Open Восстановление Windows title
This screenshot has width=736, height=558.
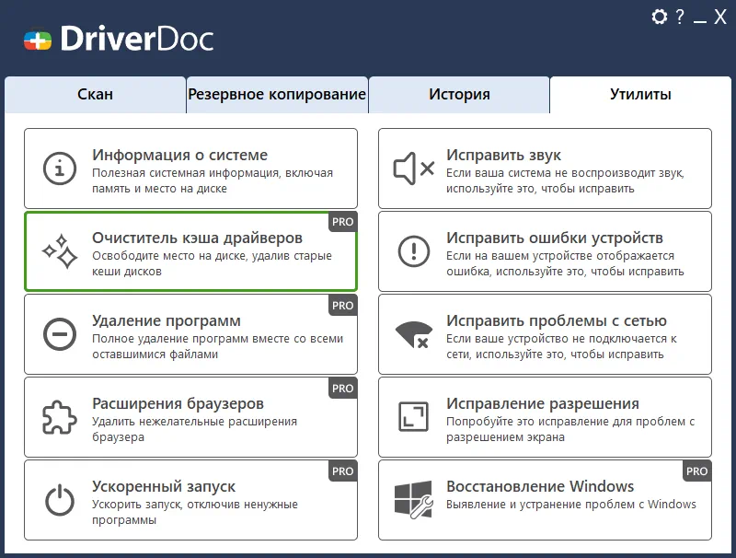click(x=540, y=486)
